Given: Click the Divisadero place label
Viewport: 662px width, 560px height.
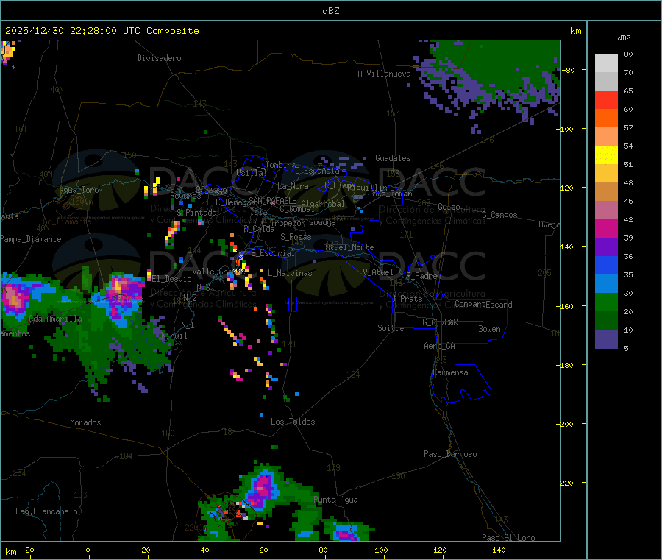Looking at the screenshot, I should point(159,58).
